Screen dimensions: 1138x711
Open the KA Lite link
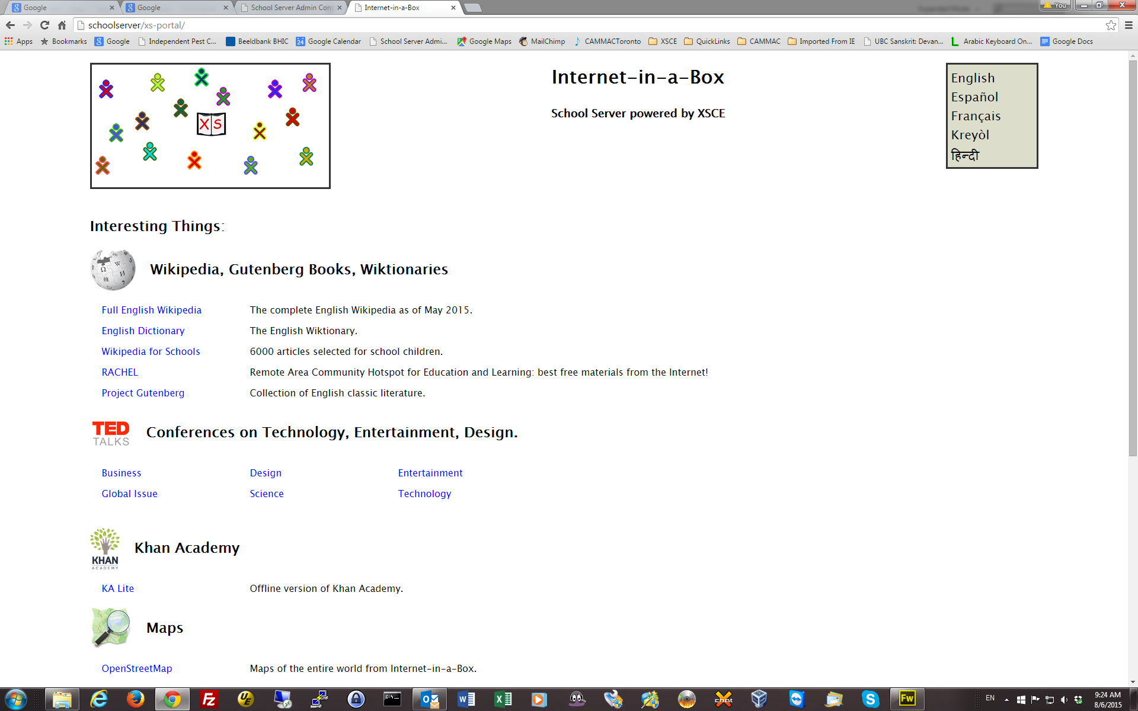point(117,588)
